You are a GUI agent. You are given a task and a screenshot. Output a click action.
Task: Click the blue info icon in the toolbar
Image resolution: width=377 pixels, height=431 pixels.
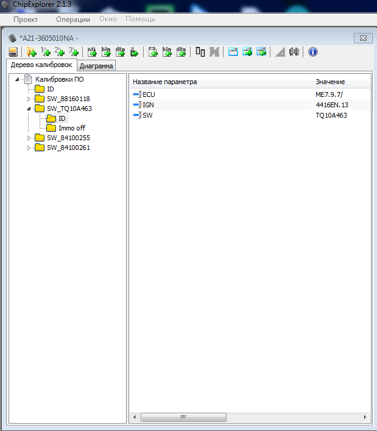coord(313,52)
